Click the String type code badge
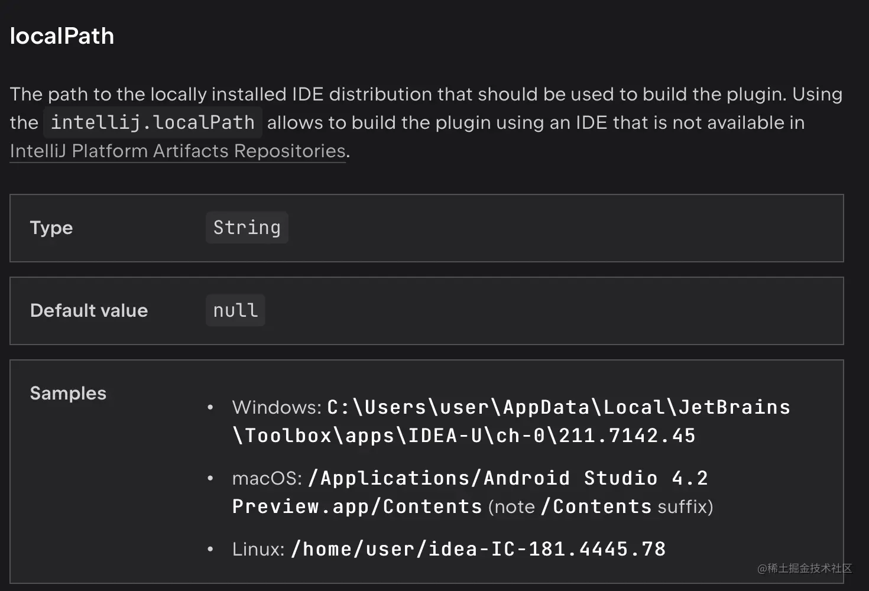This screenshot has width=869, height=591. click(x=247, y=228)
